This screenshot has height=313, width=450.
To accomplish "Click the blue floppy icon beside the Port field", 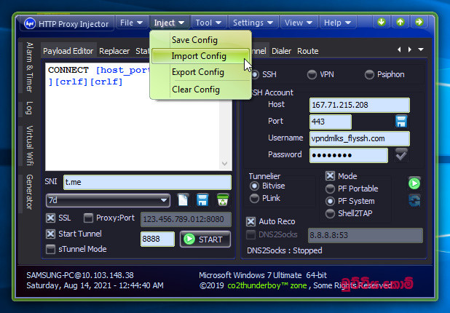I will coord(401,122).
